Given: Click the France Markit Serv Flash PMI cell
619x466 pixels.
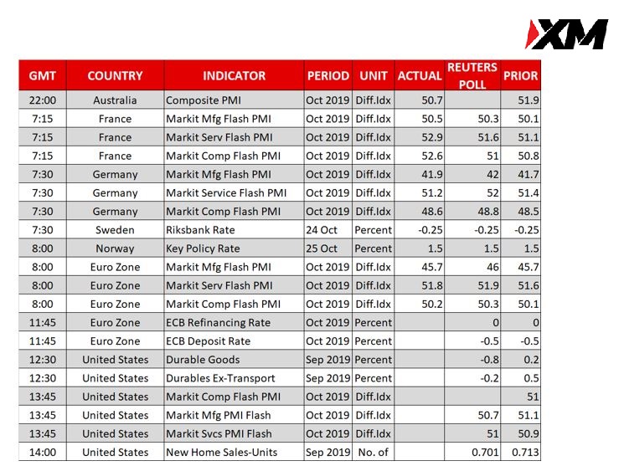Looking at the screenshot, I should [x=234, y=137].
